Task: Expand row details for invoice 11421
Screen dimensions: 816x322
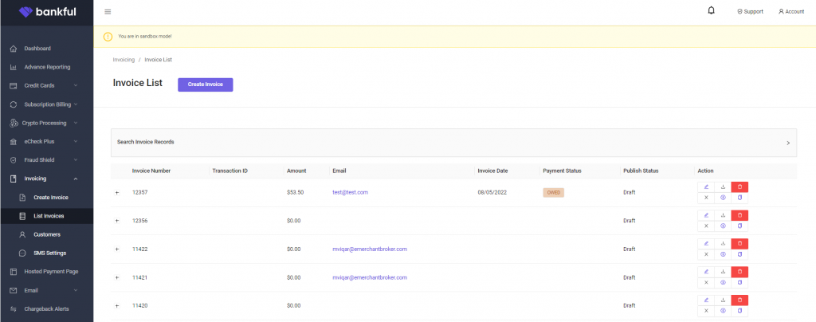Action: [116, 278]
